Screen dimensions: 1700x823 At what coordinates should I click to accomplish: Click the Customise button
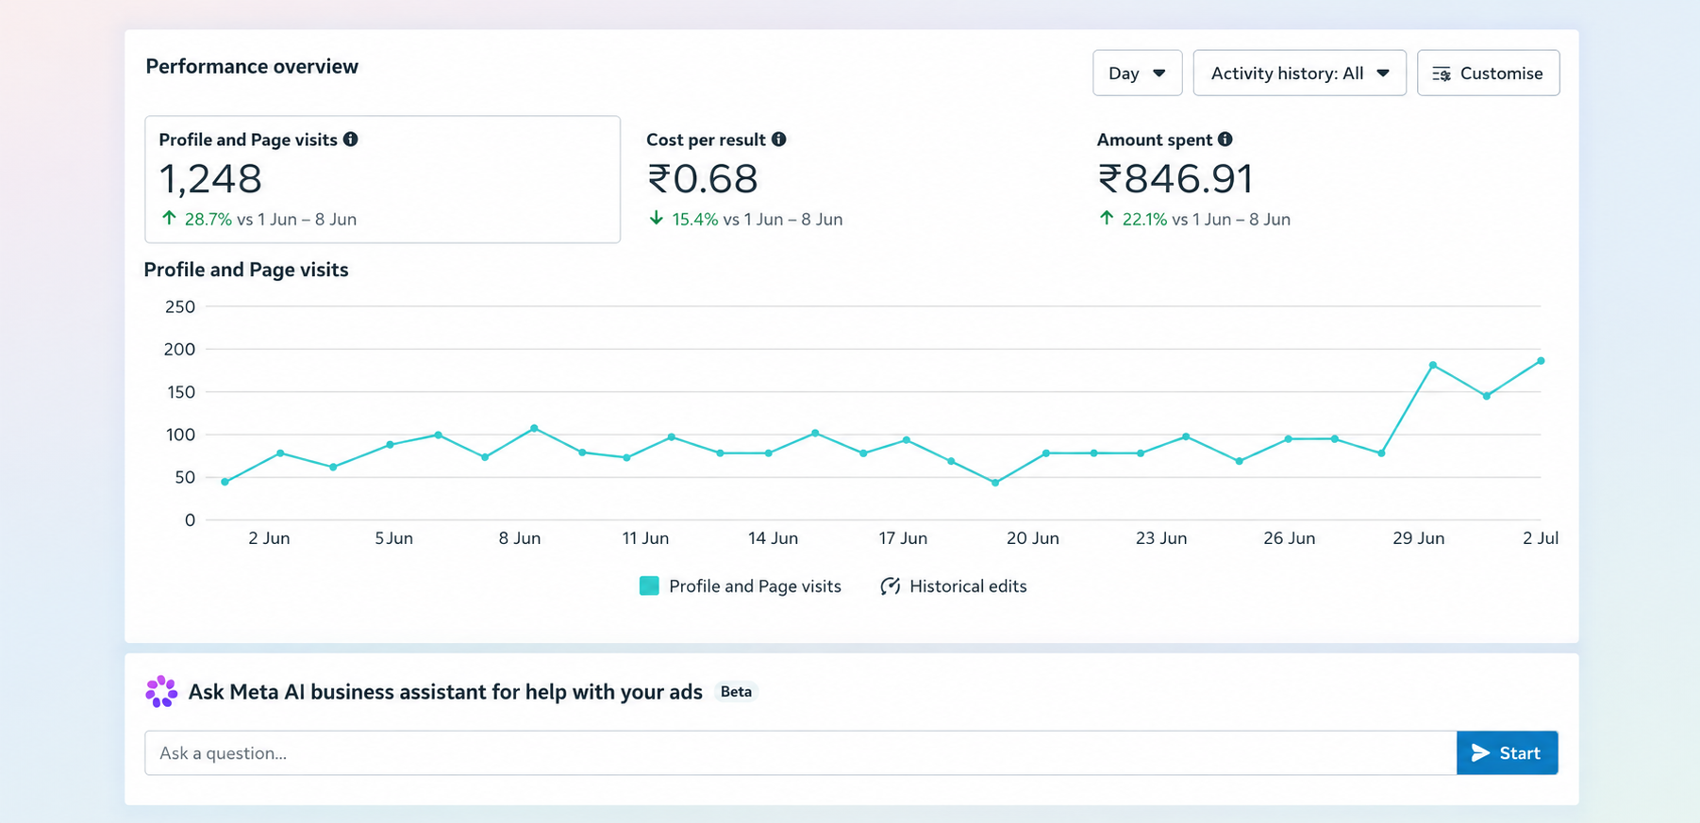(1488, 73)
